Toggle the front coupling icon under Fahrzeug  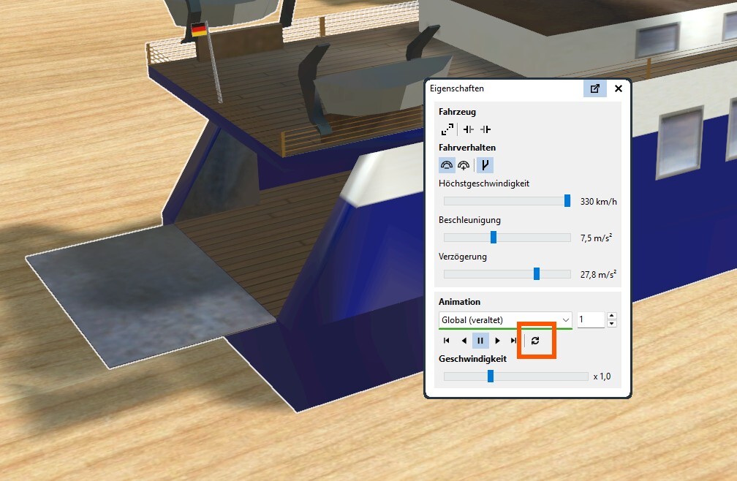click(x=468, y=129)
